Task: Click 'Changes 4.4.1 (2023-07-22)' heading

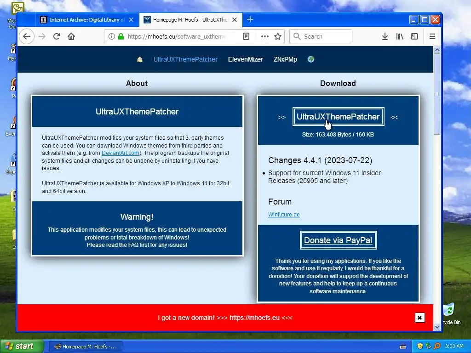Action: click(x=320, y=160)
